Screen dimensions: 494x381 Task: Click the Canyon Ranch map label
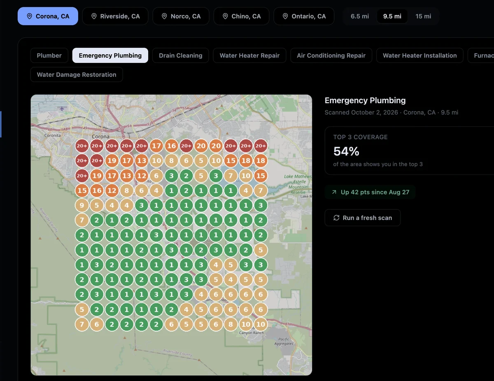tap(252, 333)
